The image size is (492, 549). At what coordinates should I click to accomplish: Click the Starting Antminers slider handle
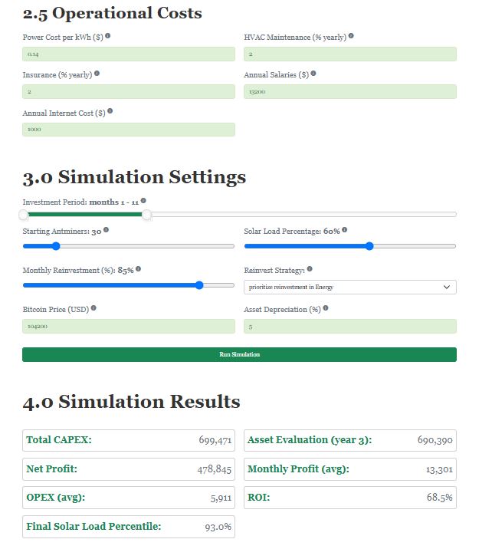(x=55, y=246)
